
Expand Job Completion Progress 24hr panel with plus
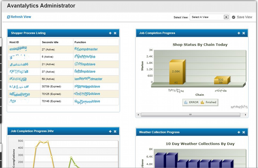click(110, 131)
